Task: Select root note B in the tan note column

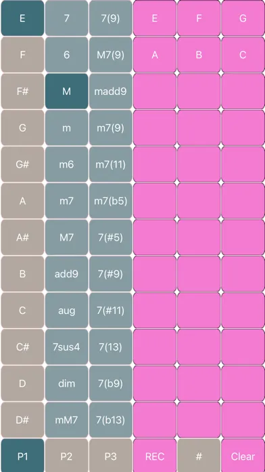Action: point(22,274)
